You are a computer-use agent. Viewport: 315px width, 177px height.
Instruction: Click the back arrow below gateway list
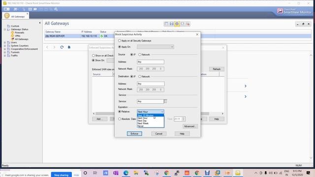coord(47,47)
